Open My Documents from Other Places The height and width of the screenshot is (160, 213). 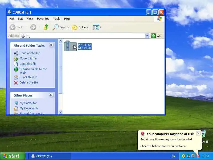29,108
